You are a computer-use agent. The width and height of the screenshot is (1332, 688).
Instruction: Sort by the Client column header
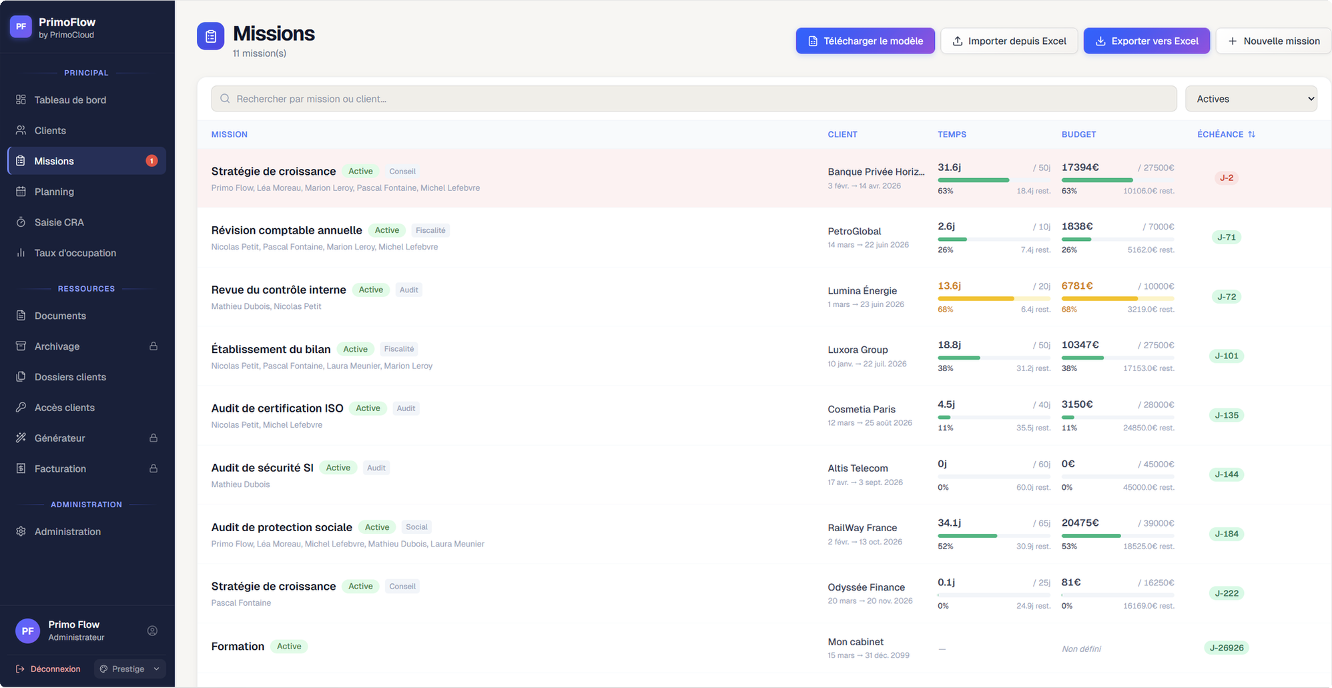click(x=842, y=134)
